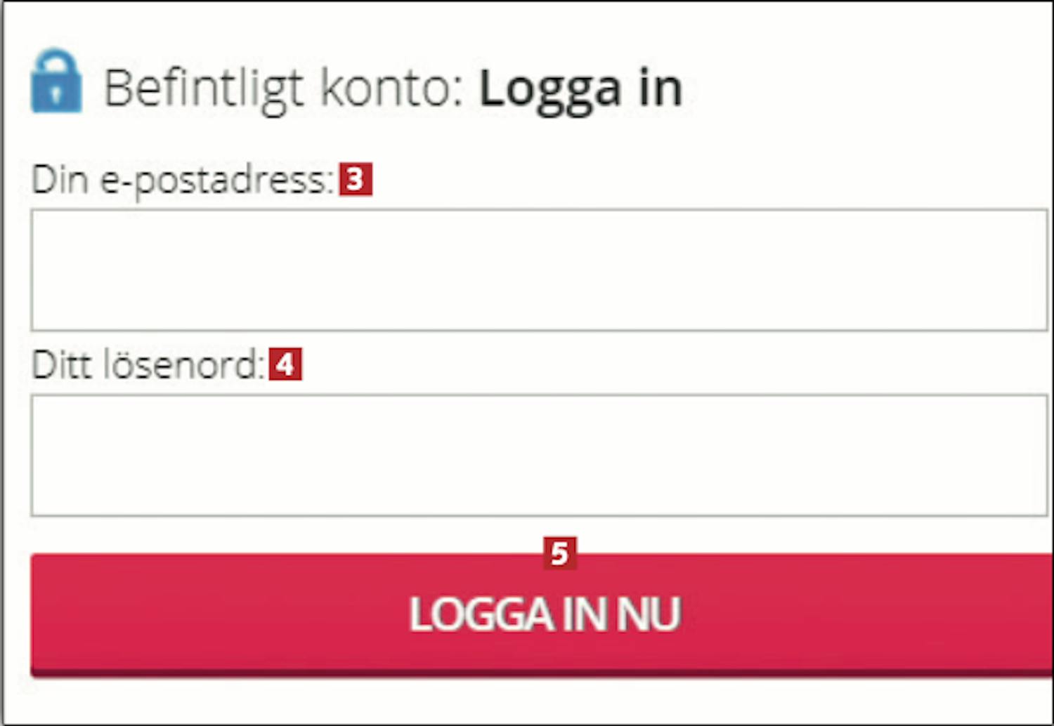Click badge 4 next to lösenord label
The height and width of the screenshot is (726, 1054).
pos(285,364)
